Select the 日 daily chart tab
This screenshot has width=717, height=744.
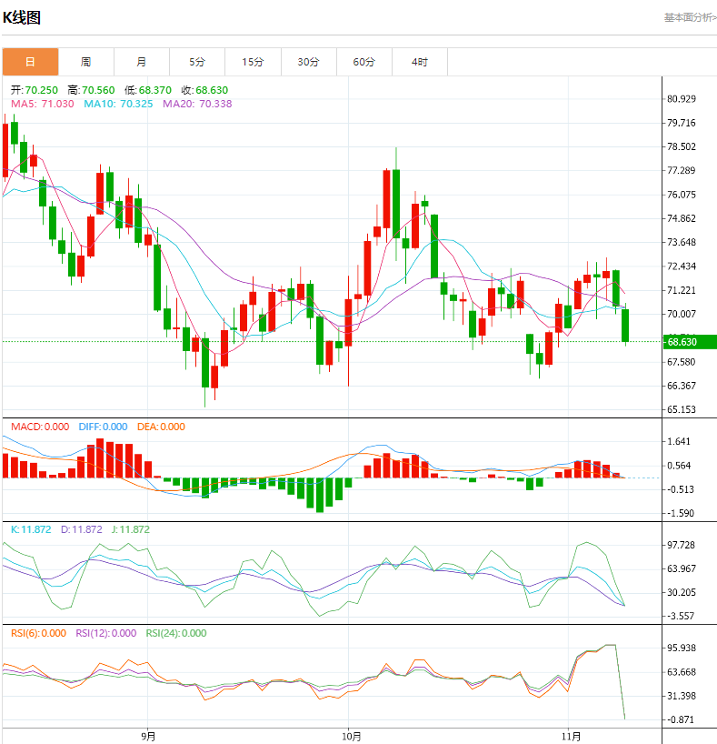click(x=30, y=62)
